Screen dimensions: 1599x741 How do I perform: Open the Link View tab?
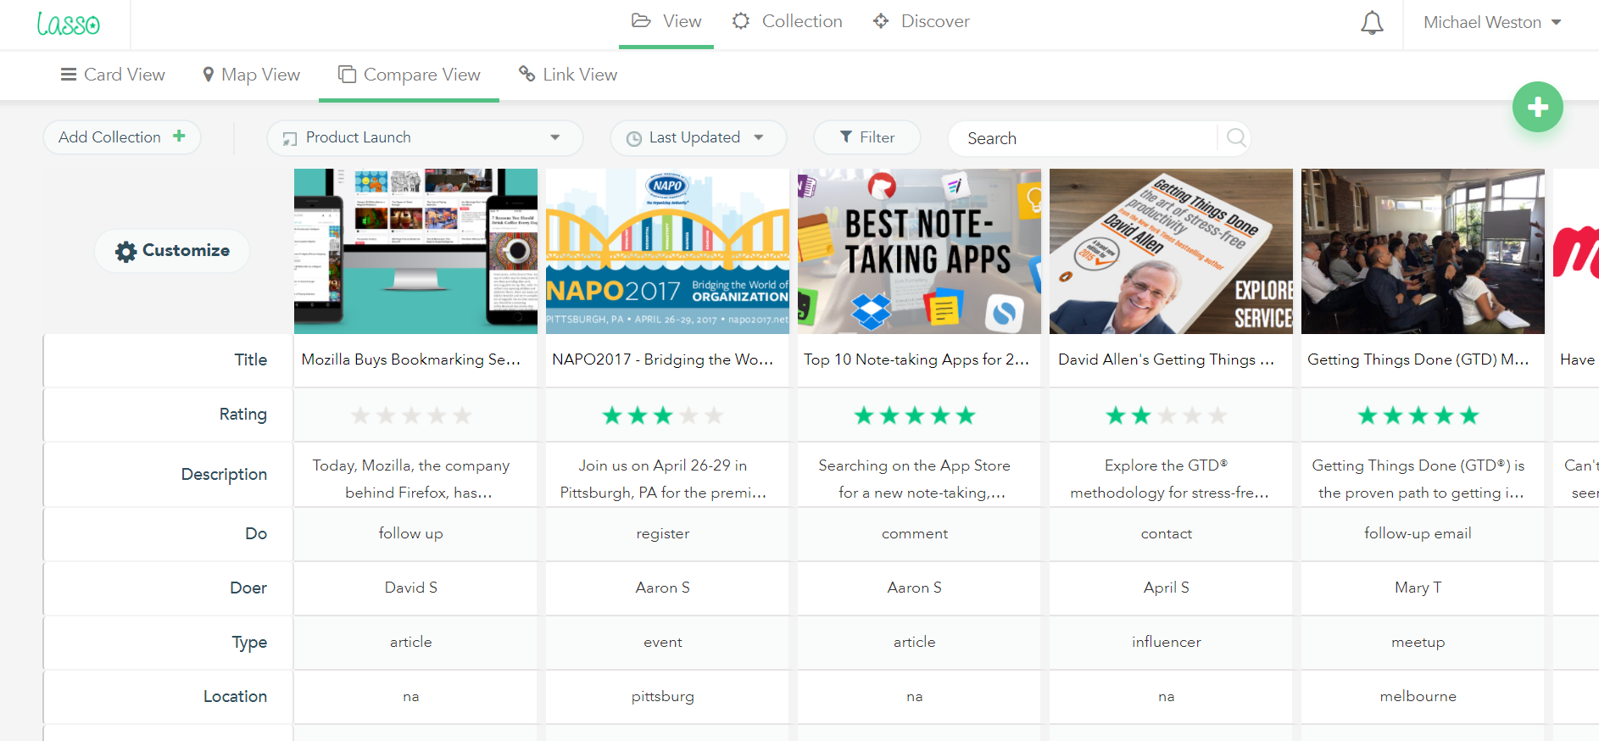click(x=568, y=75)
